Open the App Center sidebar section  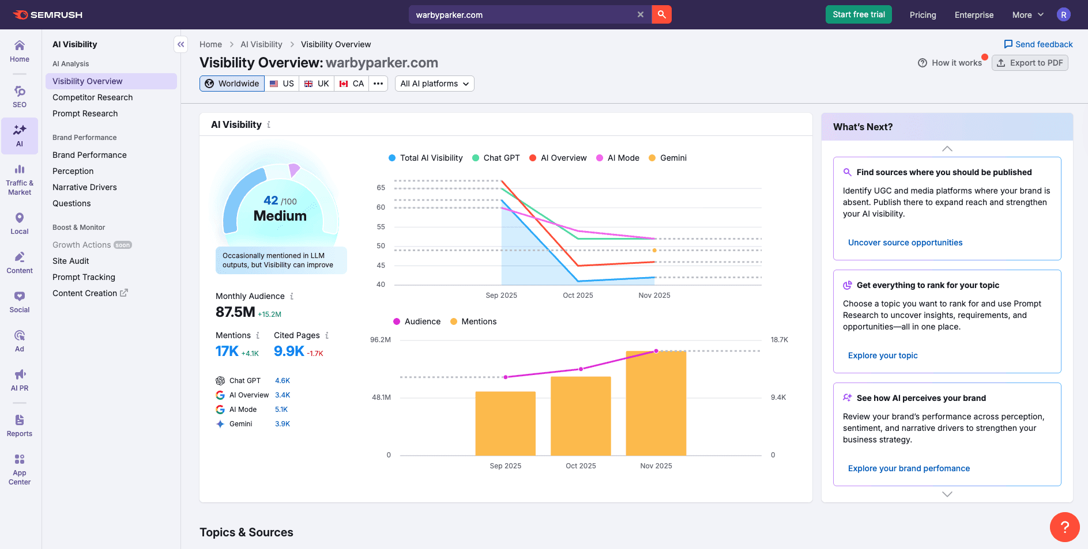[20, 470]
